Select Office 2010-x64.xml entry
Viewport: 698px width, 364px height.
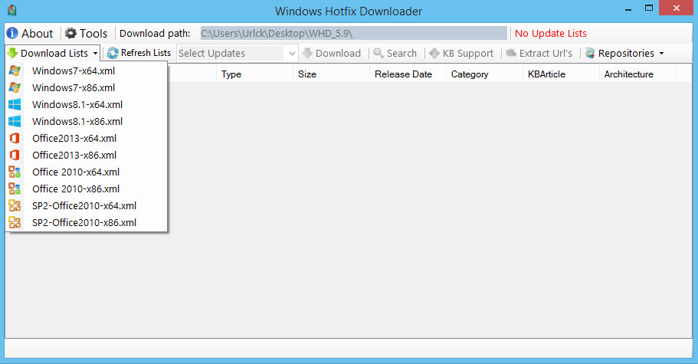(x=87, y=172)
